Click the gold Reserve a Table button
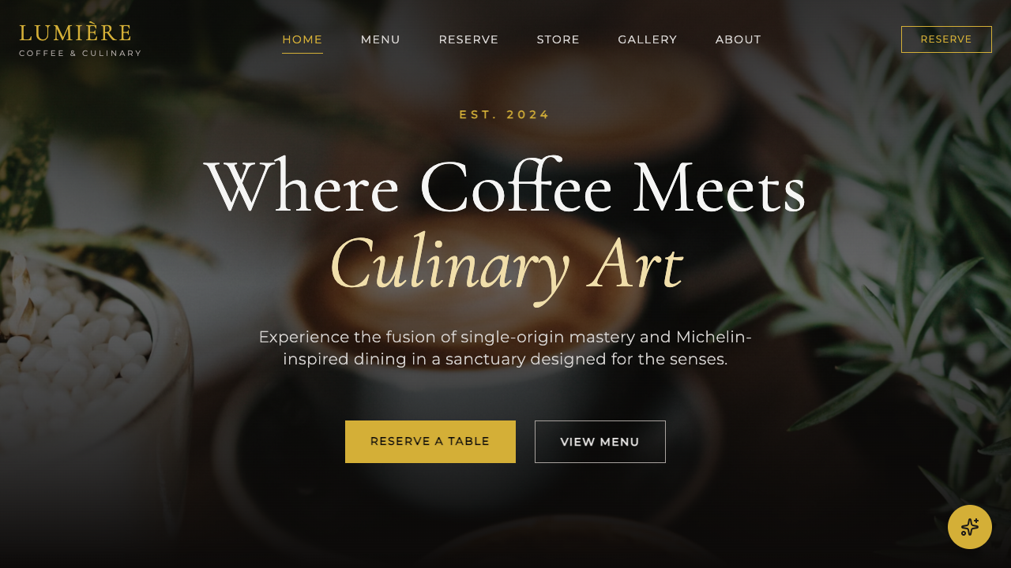The height and width of the screenshot is (568, 1011). coord(430,442)
